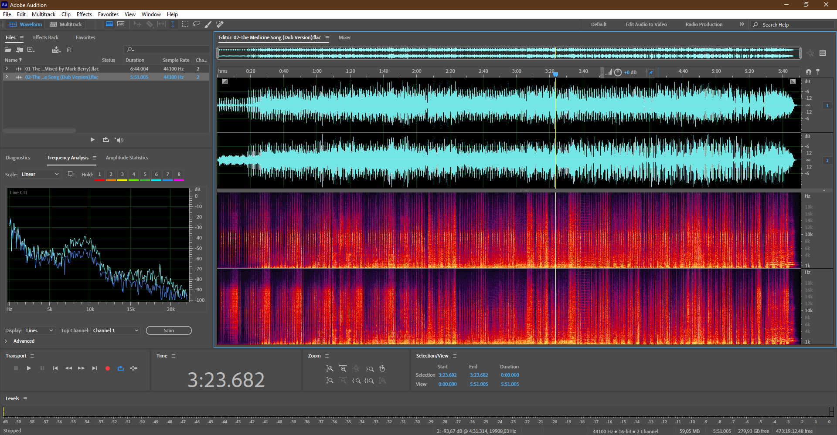
Task: Click the red Record button
Action: [x=108, y=368]
